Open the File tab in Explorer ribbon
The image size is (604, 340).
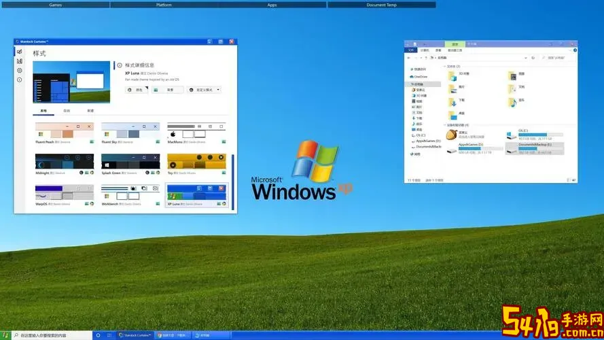coord(410,50)
